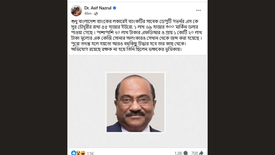Click the first line of the caption
The width and height of the screenshot is (275, 155).
tap(135, 21)
